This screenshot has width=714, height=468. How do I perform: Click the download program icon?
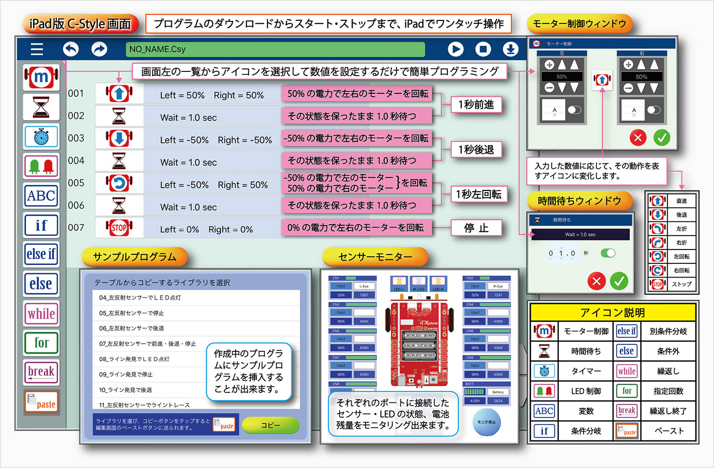[x=510, y=49]
